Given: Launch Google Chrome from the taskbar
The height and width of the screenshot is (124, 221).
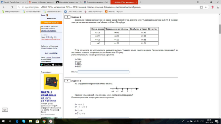Looking at the screenshot, I should coord(44,121).
